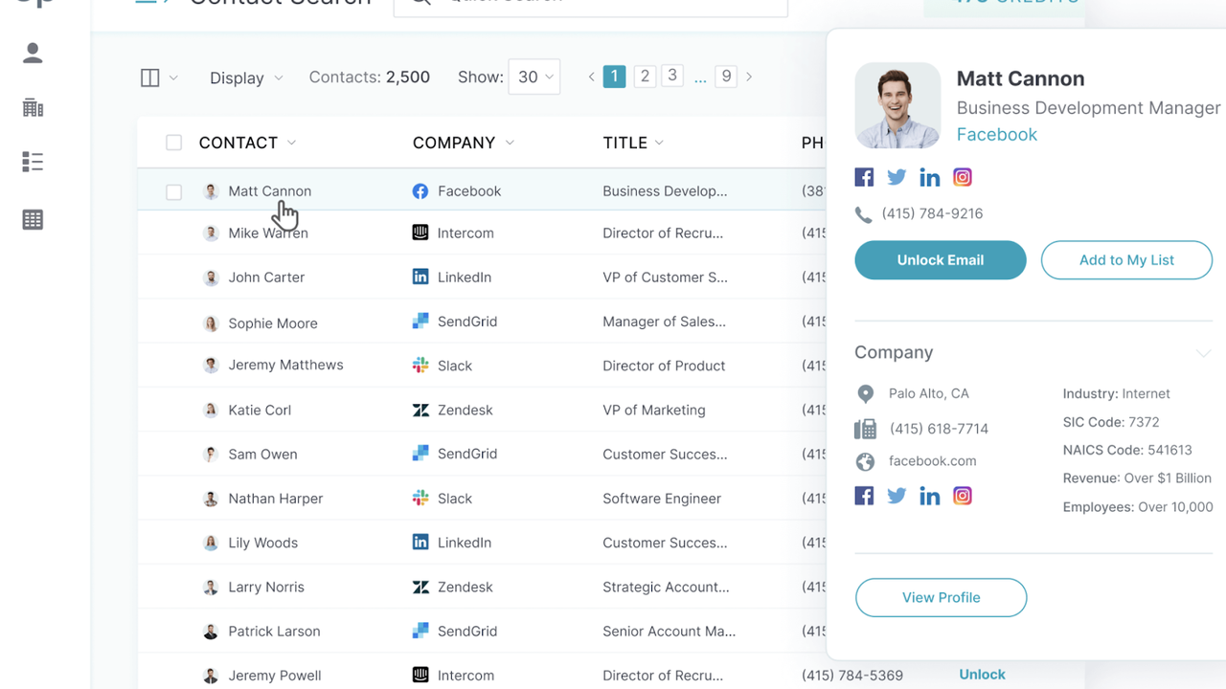Click the company's Instagram icon in the Company section
This screenshot has width=1226, height=689.
pos(962,496)
